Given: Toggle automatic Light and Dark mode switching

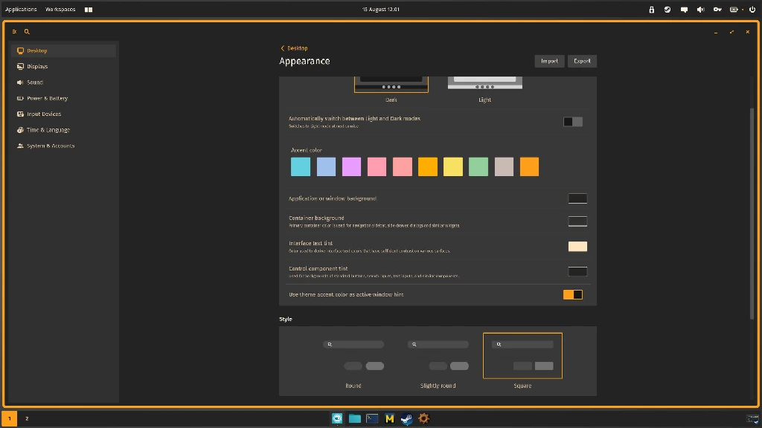Looking at the screenshot, I should click(x=572, y=122).
